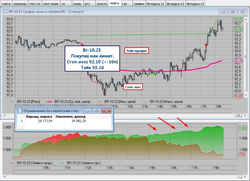The width and height of the screenshot is (250, 181).
Task: Click the price chart left scroll arrow
Action: pyautogui.click(x=5, y=115)
